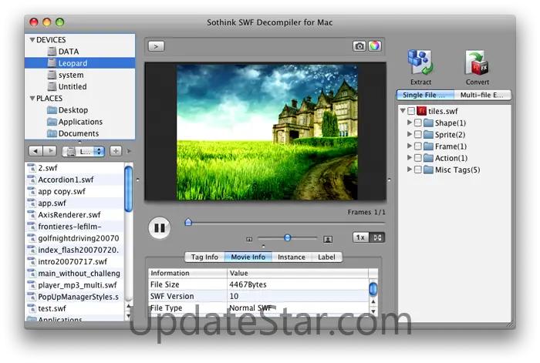Open the Instance tab
Screen dimensions: 540x363
coord(292,257)
